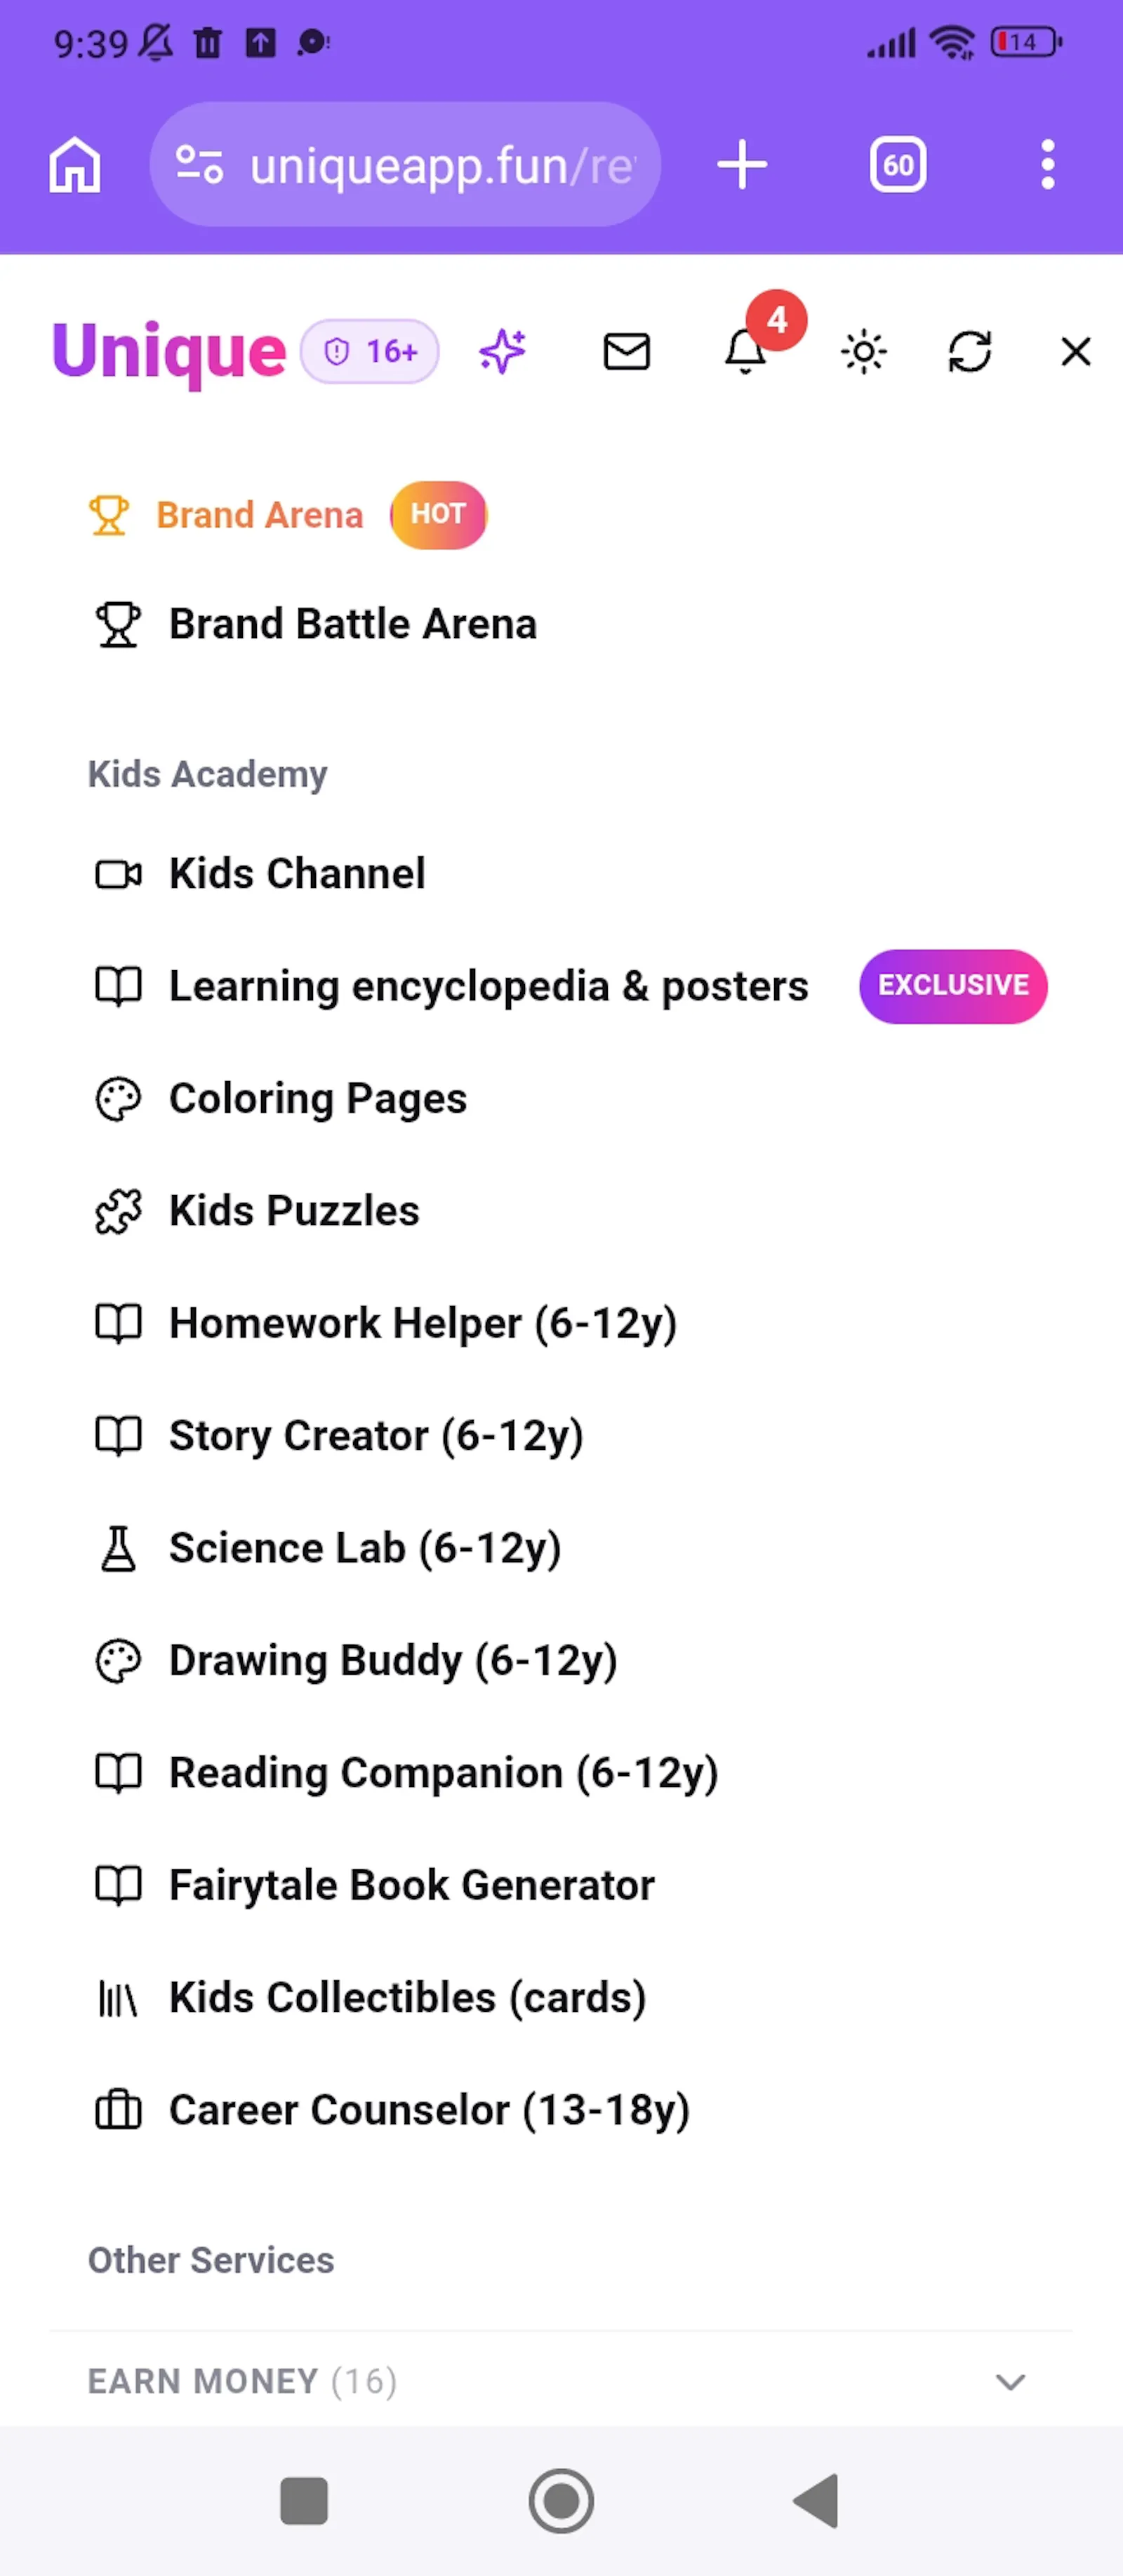1123x2576 pixels.
Task: Click the 16+ age rating badge
Action: [x=371, y=352]
